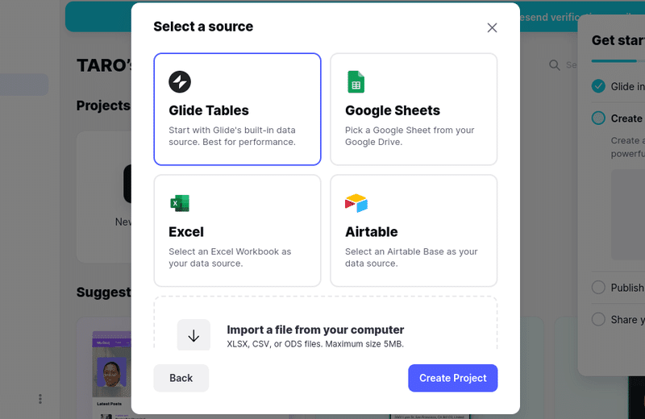Click the Glide Tables lightning bolt icon

pyautogui.click(x=180, y=82)
